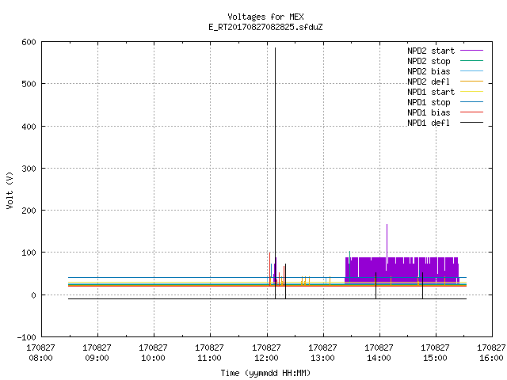Click the purple NPD2 start block after 13:30

click(x=402, y=270)
